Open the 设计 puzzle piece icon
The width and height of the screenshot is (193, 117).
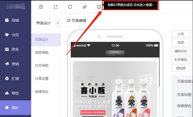pyautogui.click(x=7, y=107)
